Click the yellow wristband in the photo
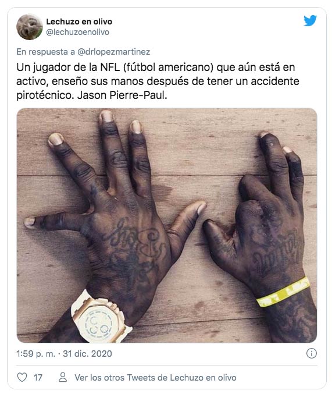 [x=283, y=292]
